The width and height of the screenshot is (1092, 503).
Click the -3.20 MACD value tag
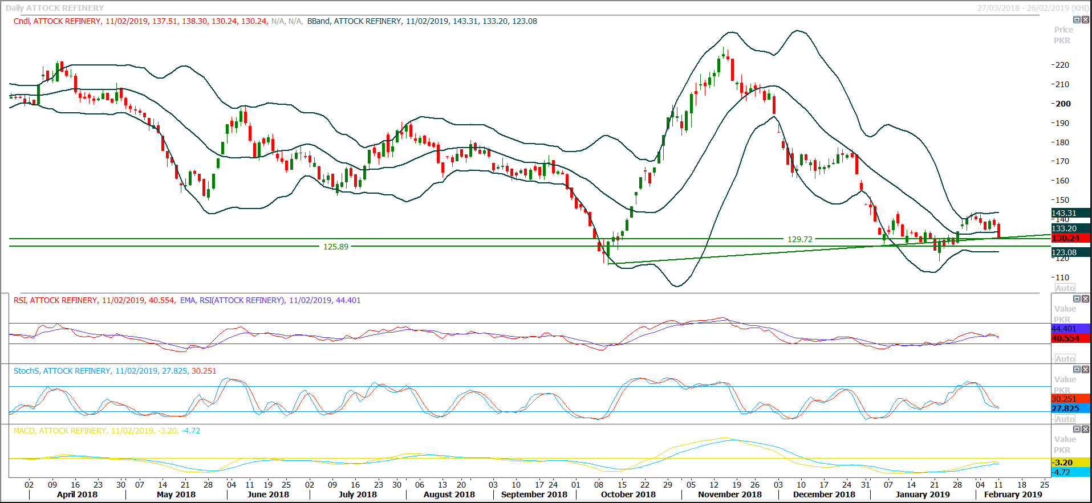pos(1070,463)
